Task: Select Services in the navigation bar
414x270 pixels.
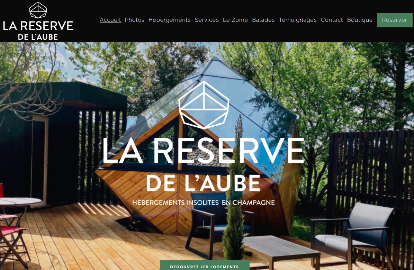Action: [206, 20]
